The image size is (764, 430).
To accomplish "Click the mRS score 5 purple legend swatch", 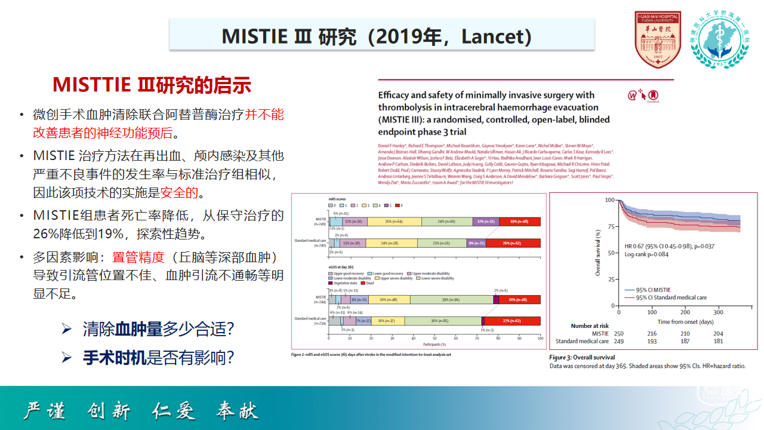I will pyautogui.click(x=387, y=205).
